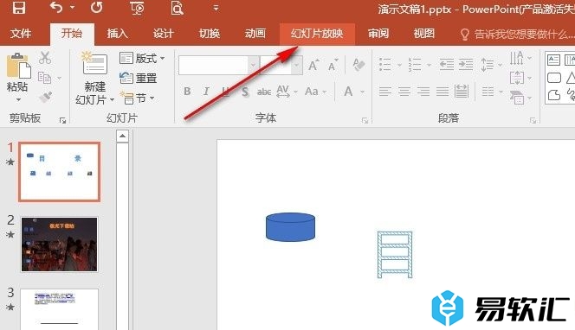Switch to the 插入 tab
Screen dimensions: 575x330
tap(118, 34)
